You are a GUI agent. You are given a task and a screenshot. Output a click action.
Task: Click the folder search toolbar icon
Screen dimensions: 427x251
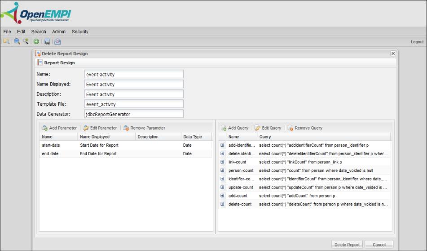click(x=6, y=41)
